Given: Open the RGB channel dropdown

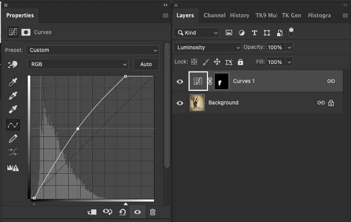Looking at the screenshot, I should point(78,64).
